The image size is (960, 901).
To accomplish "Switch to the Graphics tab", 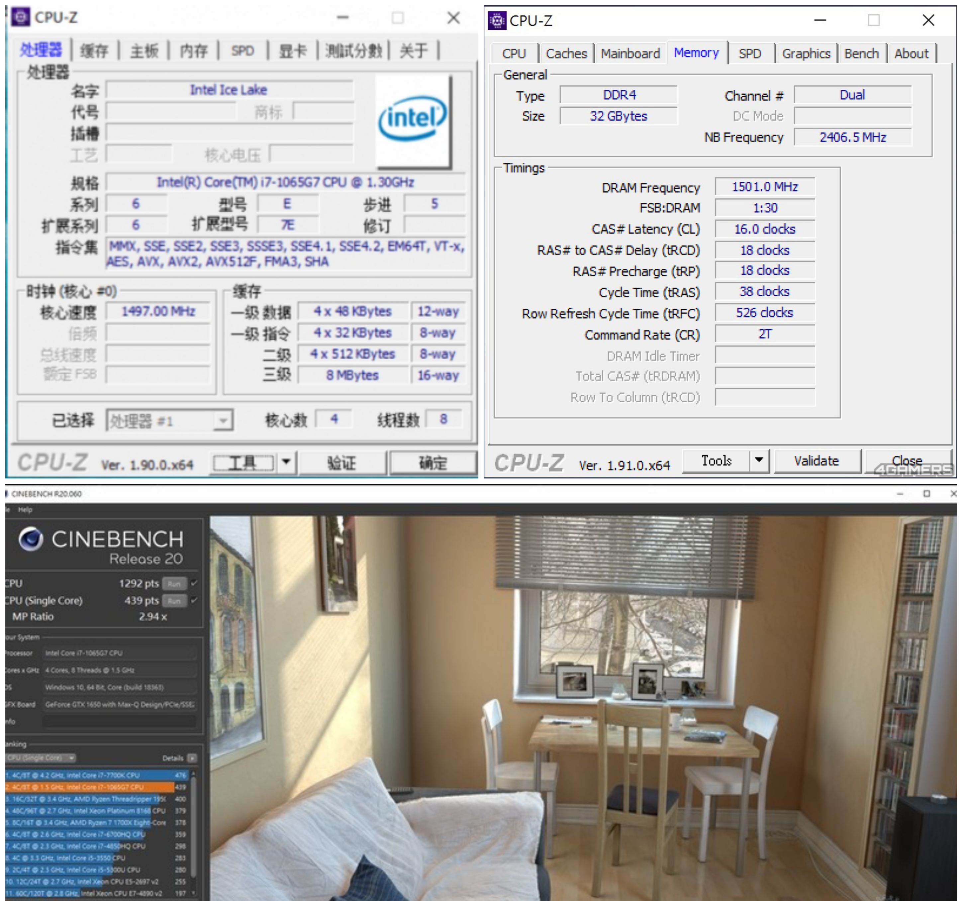I will click(807, 53).
